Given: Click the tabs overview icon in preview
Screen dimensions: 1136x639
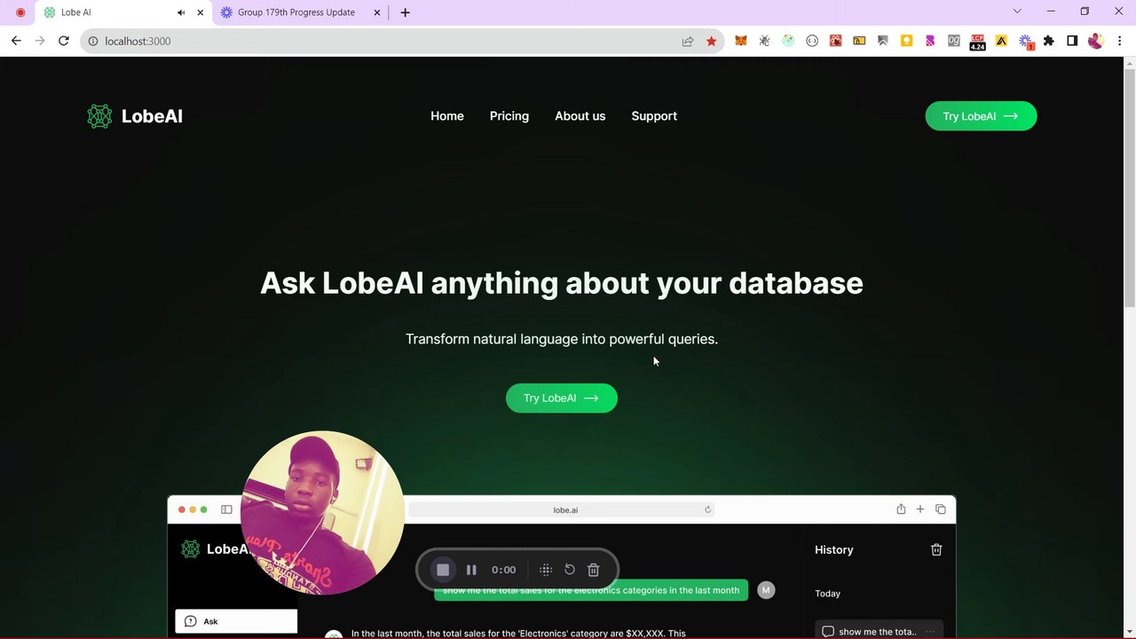Looking at the screenshot, I should [941, 509].
